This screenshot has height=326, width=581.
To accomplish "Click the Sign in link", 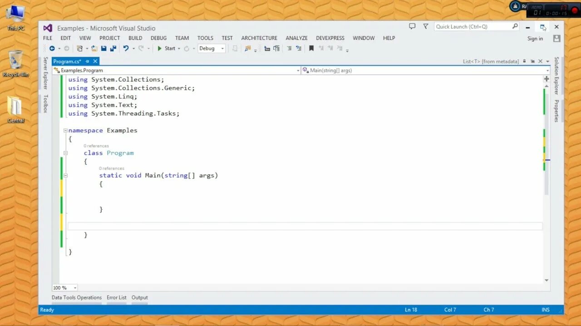I will click(535, 38).
